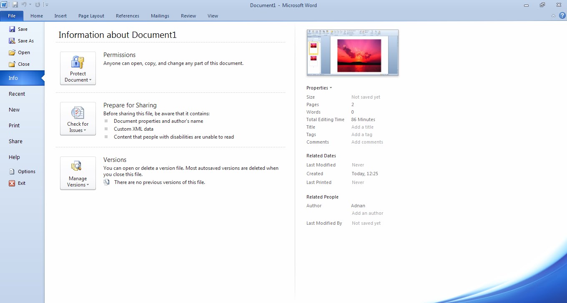Click the Redo icon in title bar

[38, 5]
